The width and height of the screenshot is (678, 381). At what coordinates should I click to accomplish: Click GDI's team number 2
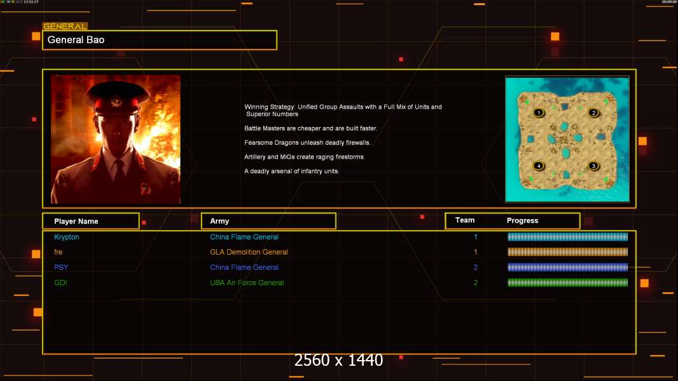point(476,283)
